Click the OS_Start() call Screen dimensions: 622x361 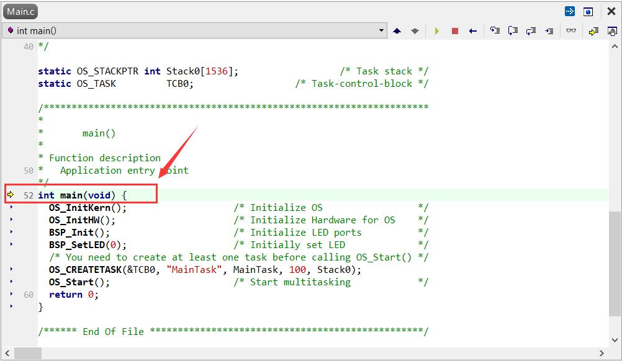tap(79, 282)
